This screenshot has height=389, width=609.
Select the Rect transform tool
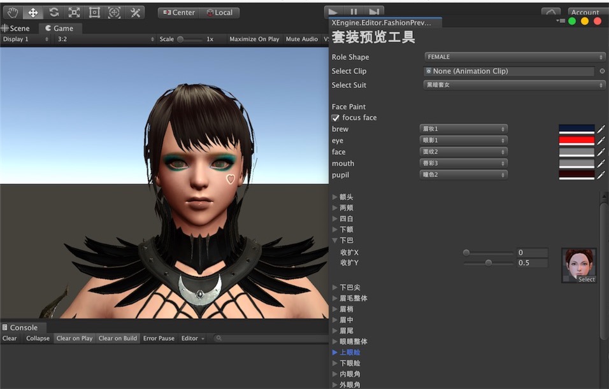[94, 12]
